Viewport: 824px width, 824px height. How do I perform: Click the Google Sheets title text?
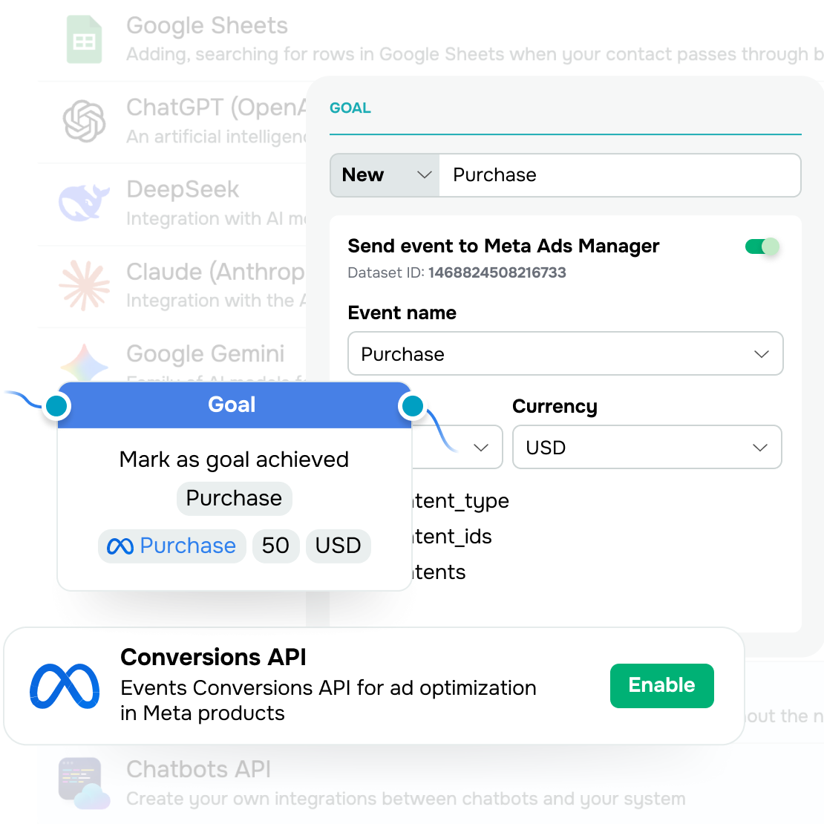[x=207, y=25]
